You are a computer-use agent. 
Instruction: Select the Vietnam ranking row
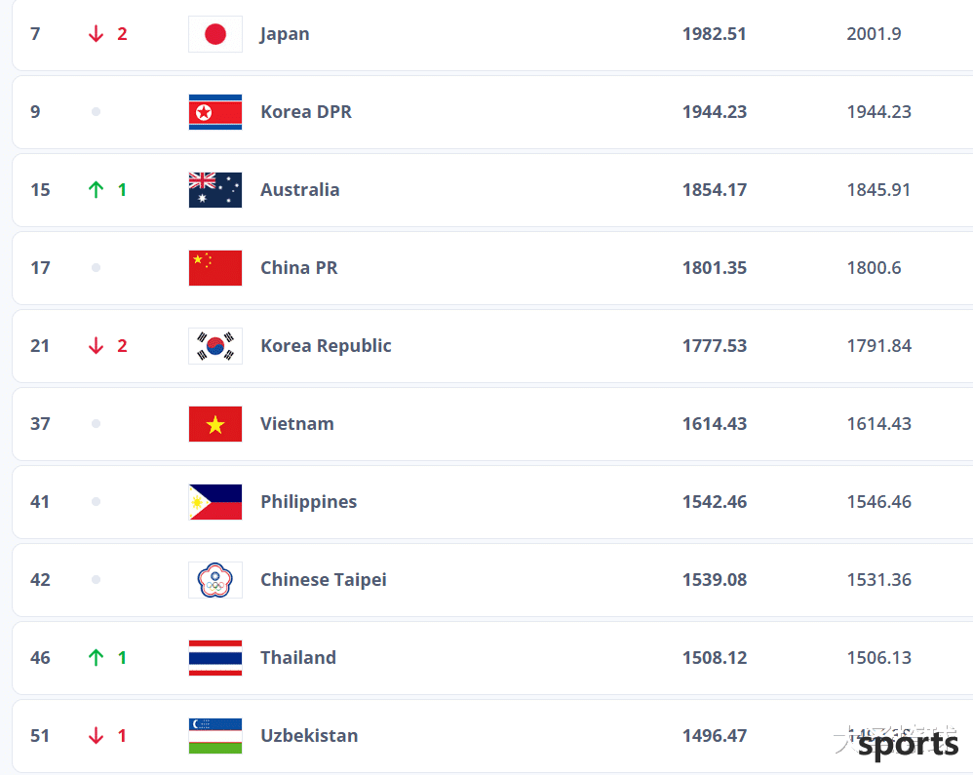click(x=492, y=424)
